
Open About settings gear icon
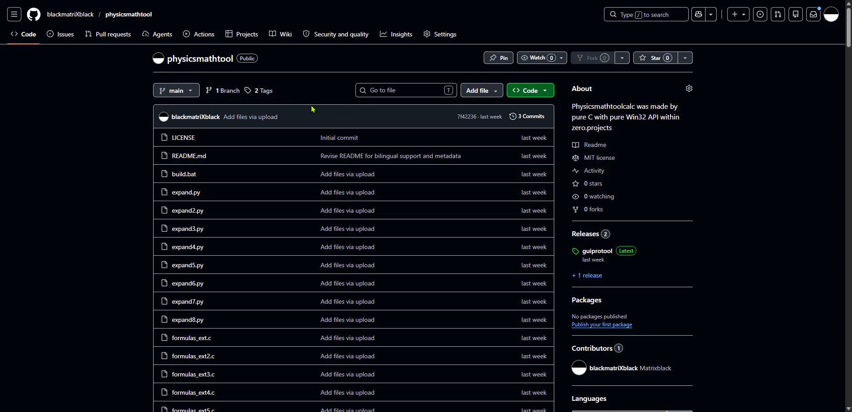[x=689, y=88]
